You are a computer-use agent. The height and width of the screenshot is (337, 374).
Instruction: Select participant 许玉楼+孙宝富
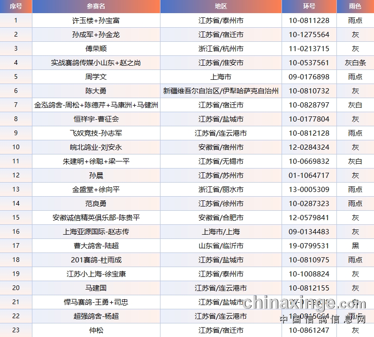(x=96, y=21)
